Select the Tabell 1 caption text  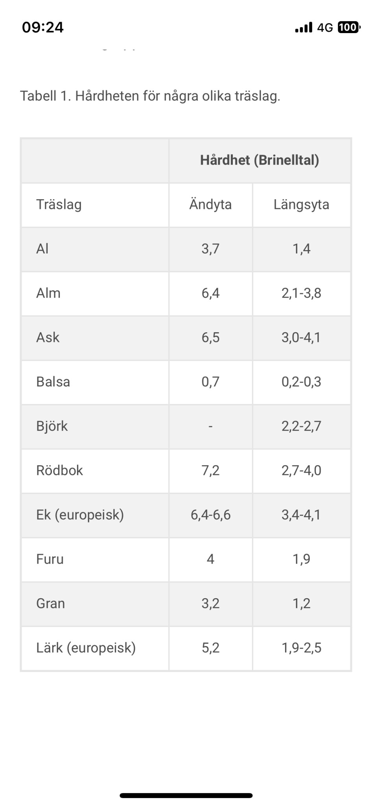point(150,96)
